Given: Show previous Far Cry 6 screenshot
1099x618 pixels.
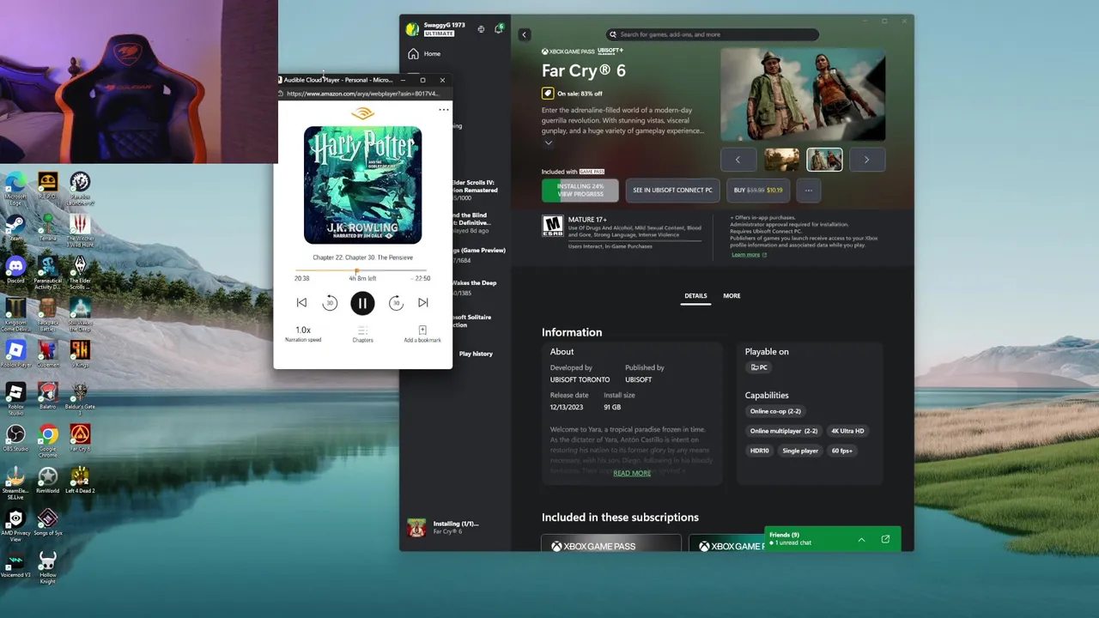Looking at the screenshot, I should click(738, 160).
